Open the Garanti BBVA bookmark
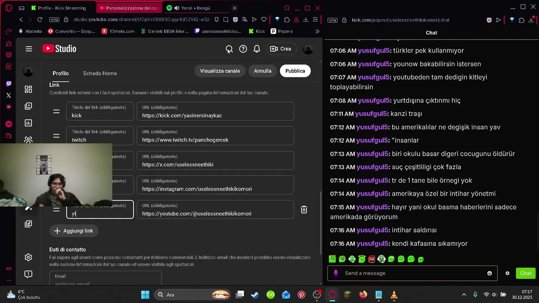The image size is (539, 303). coord(165,31)
